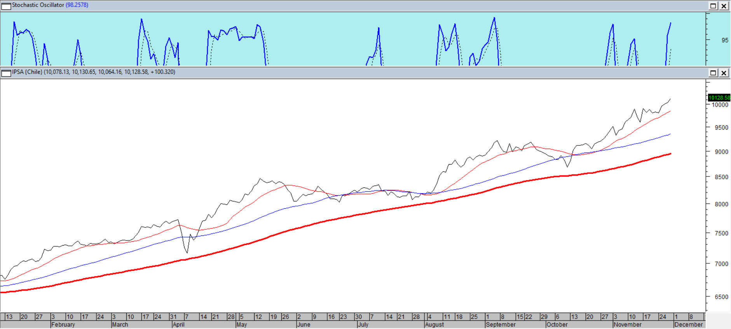
Task: Select the green 10128.58 last price label
Action: pyautogui.click(x=719, y=98)
